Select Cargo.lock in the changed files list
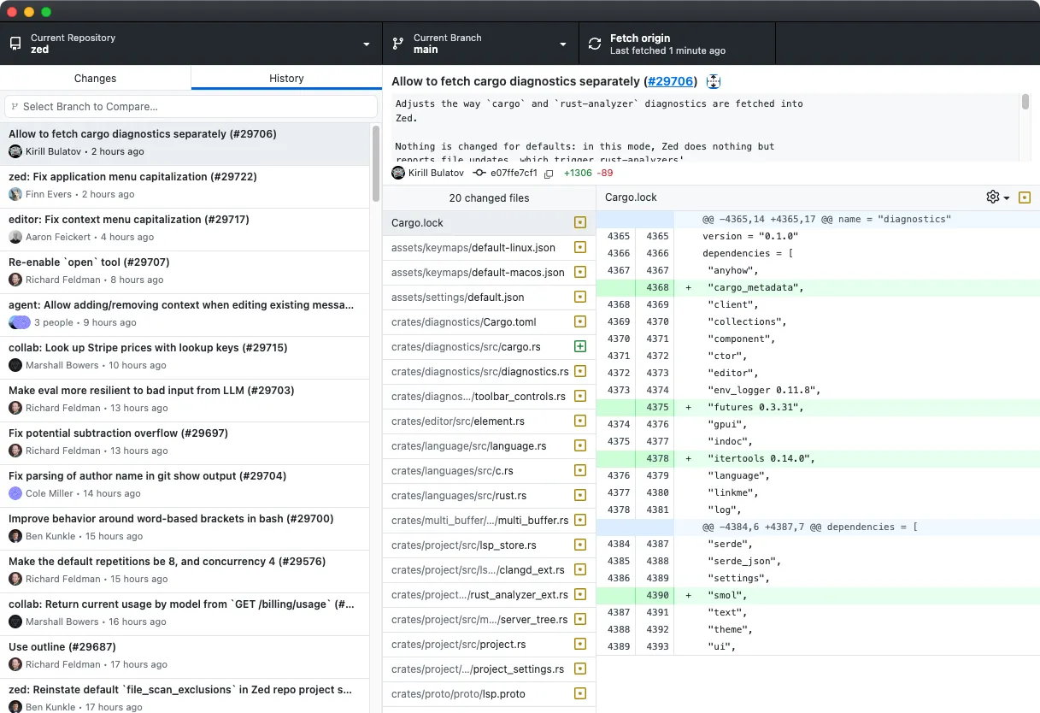This screenshot has height=713, width=1040. click(x=479, y=222)
